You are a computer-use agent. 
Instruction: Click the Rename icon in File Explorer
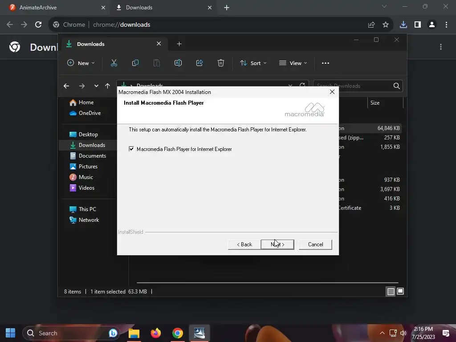[x=178, y=63]
